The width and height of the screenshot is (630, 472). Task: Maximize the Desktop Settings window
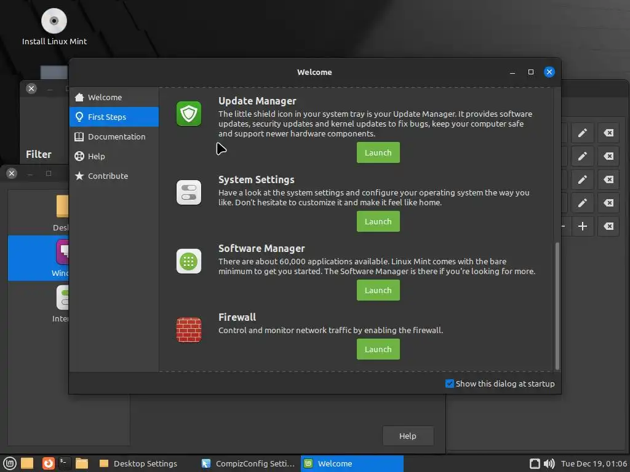[x=49, y=173]
